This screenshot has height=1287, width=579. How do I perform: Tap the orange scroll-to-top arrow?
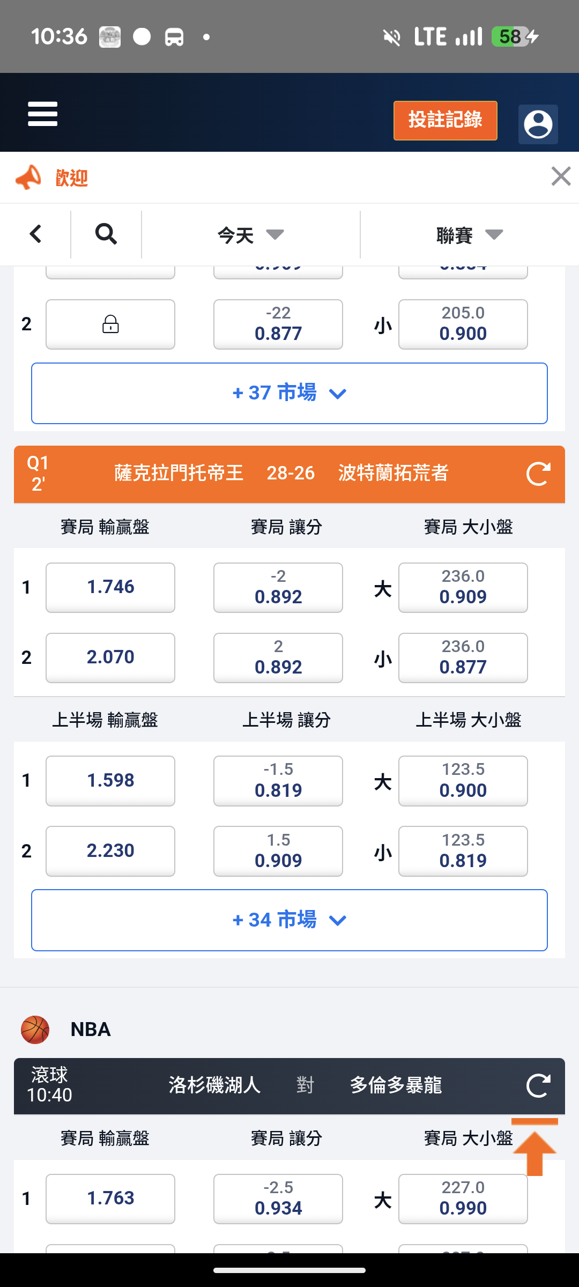535,1149
